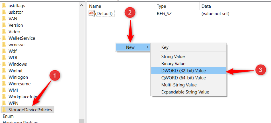Image resolution: width=271 pixels, height=123 pixels.
Task: Click the folder icon next to Video
Action: 4,32
